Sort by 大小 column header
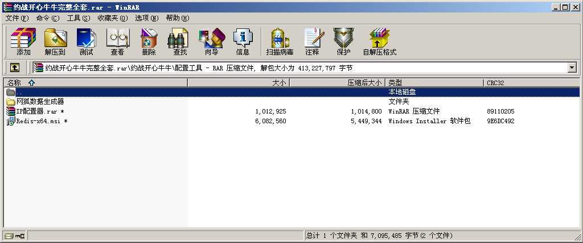This screenshot has height=243, width=583. point(239,83)
